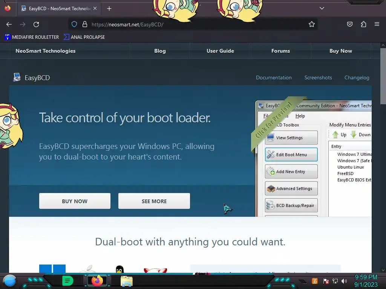Viewport: 386px width, 289px height.
Task: Click the volume speaker tray icon
Action: coord(344,281)
